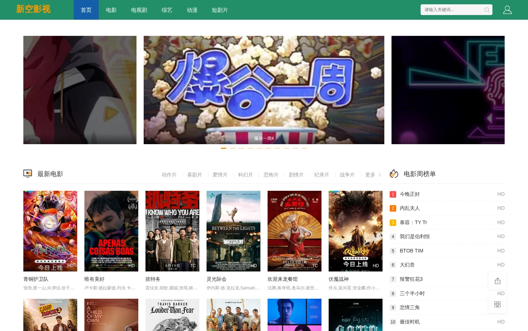Viewport: 528px width, 331px height.
Task: Filter by 纪录片 category
Action: 322,175
